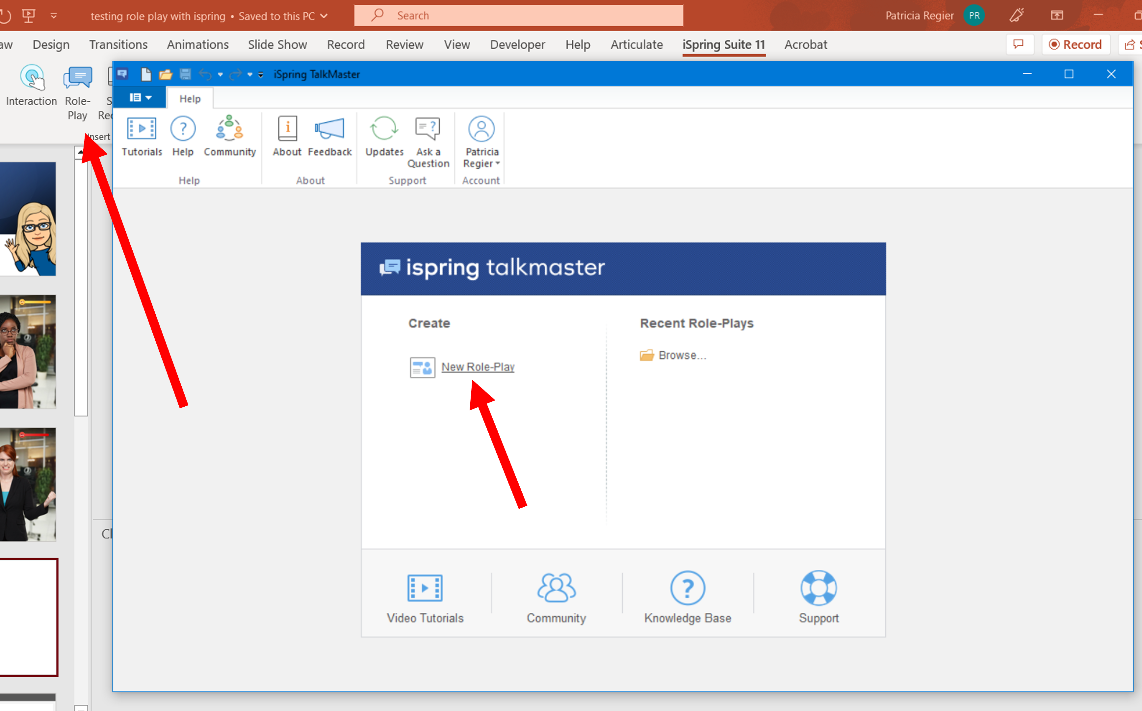Open Community on the start page
Viewport: 1142px width, 711px height.
557,598
